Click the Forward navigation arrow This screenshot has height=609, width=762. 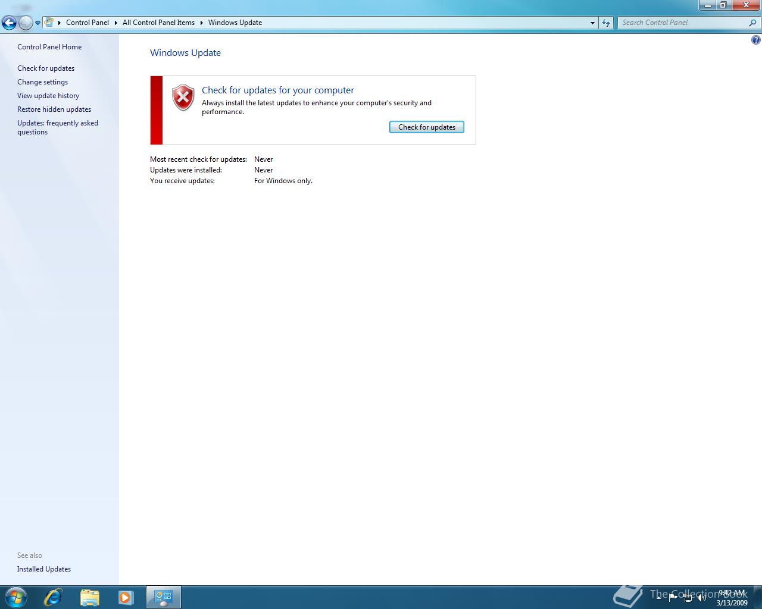click(26, 23)
